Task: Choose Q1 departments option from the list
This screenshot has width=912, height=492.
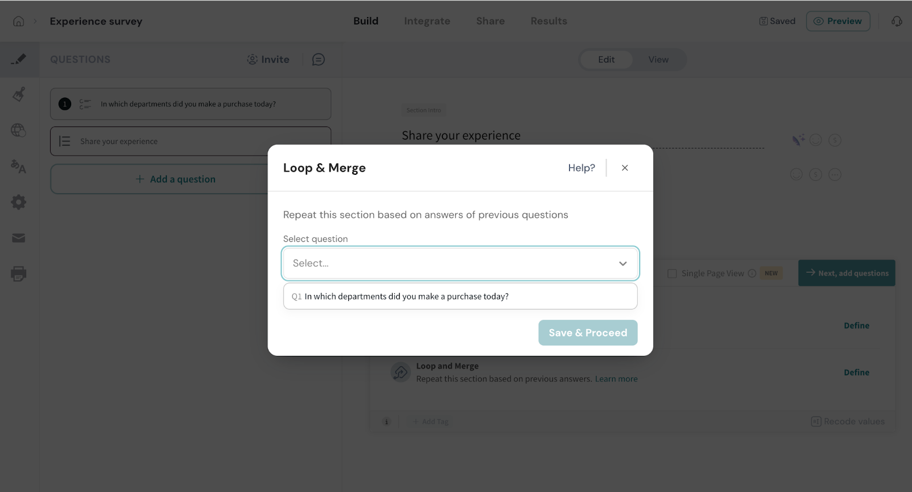Action: (x=406, y=297)
